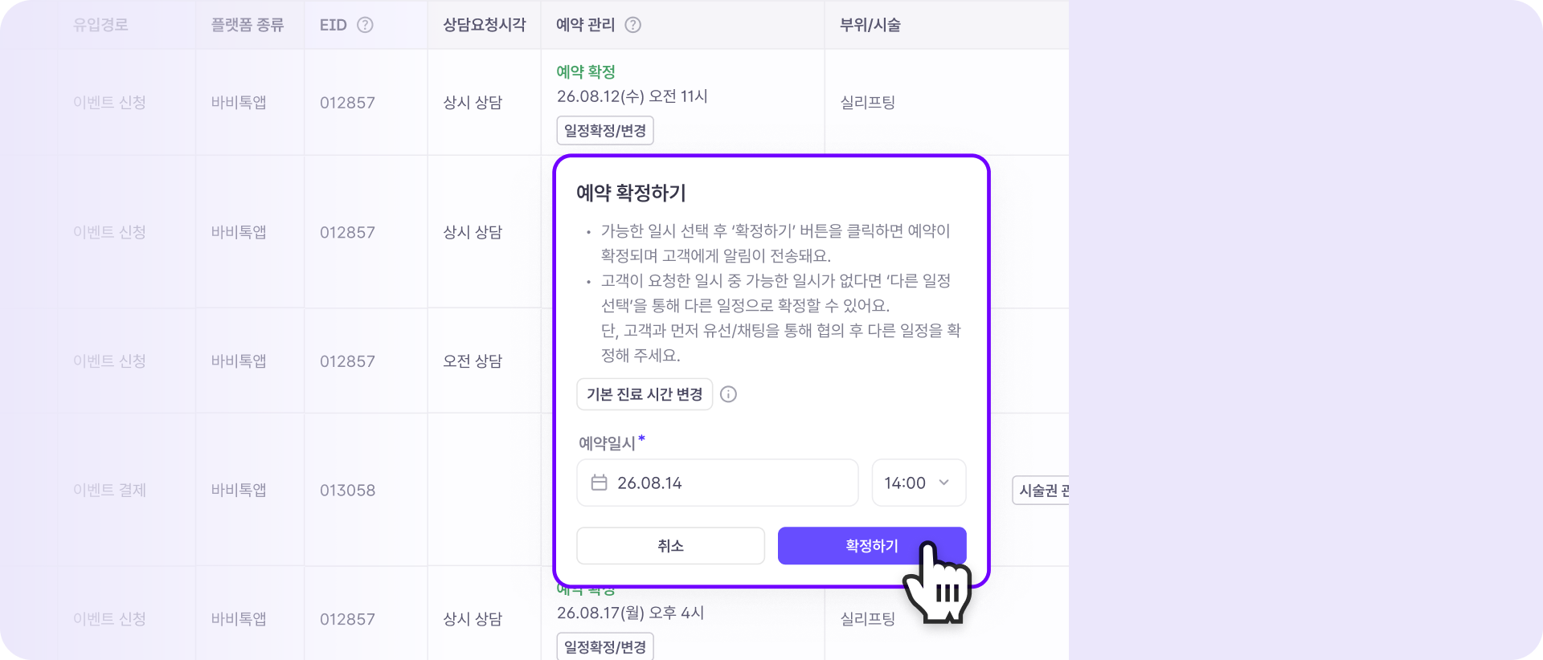Open the 14:00 time selector
The image size is (1543, 660).
tap(919, 483)
